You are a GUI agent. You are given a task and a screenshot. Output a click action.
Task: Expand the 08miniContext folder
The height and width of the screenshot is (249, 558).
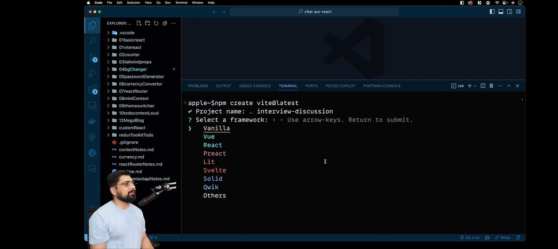tap(135, 98)
